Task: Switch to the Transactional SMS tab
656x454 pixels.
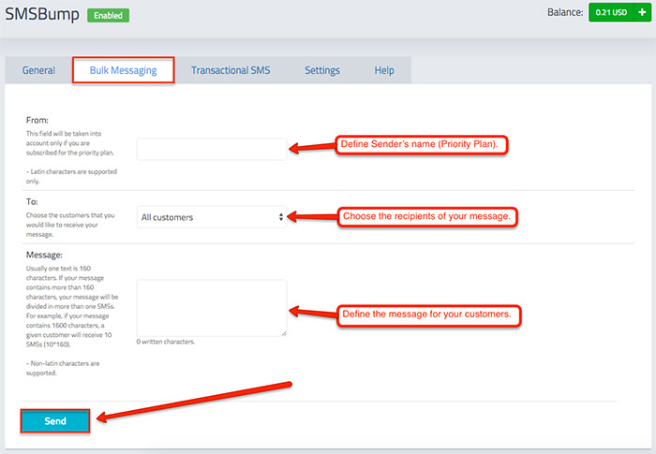Action: point(231,70)
